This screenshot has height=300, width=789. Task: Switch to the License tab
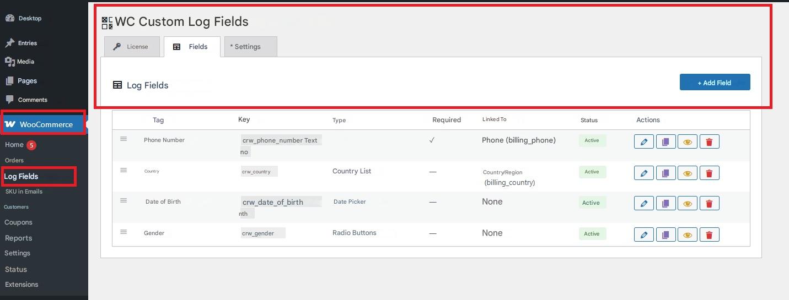(132, 47)
